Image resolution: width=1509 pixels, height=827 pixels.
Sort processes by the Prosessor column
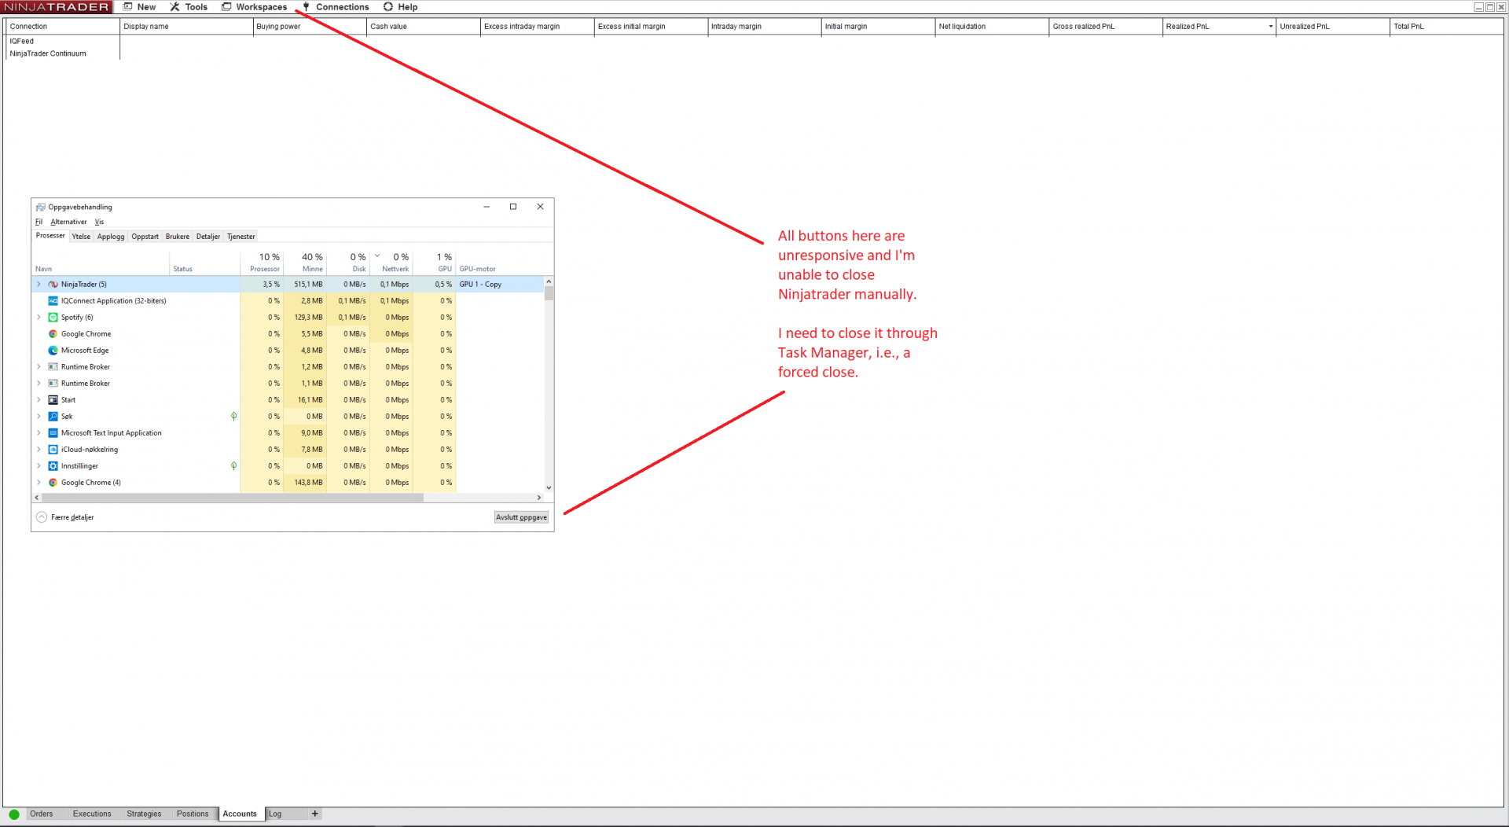(263, 263)
